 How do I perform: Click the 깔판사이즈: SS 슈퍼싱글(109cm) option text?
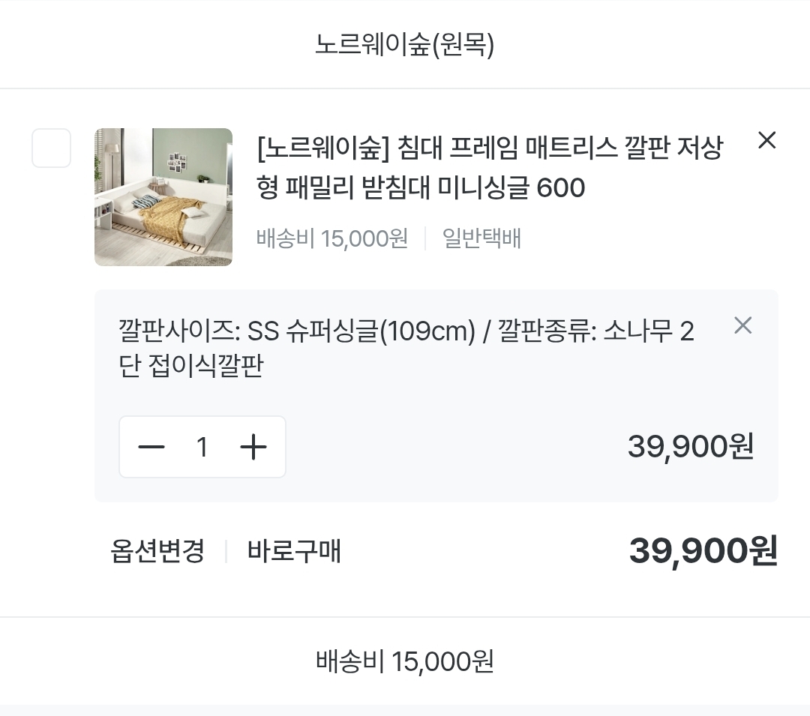pos(297,331)
